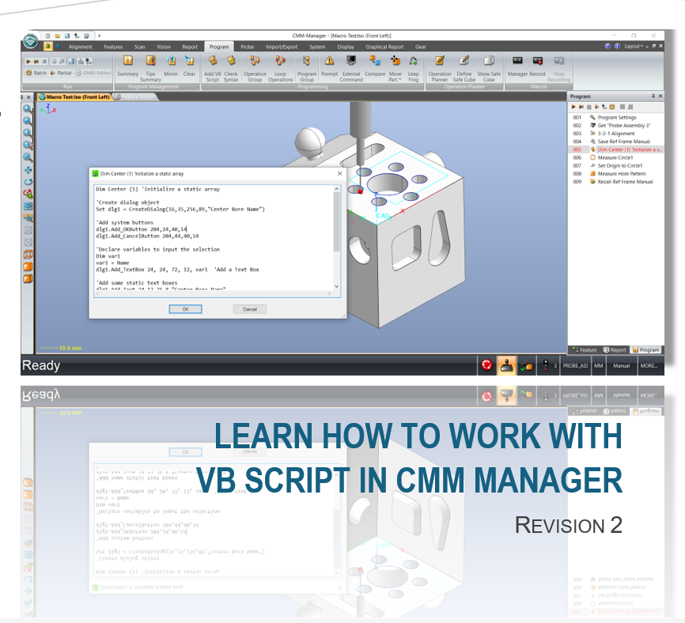Image resolution: width=685 pixels, height=623 pixels.
Task: Click the joystick mode icon in status bar
Action: point(506,365)
